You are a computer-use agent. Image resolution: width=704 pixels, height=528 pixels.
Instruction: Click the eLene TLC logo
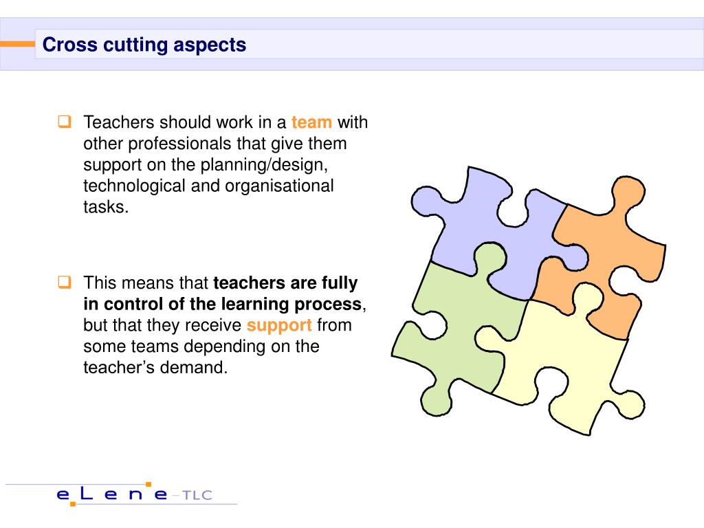[134, 494]
